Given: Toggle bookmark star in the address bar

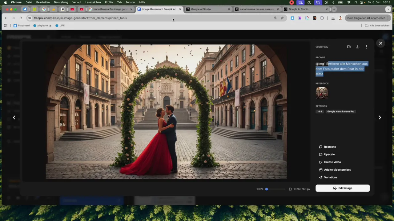Looking at the screenshot, I should coord(282,18).
